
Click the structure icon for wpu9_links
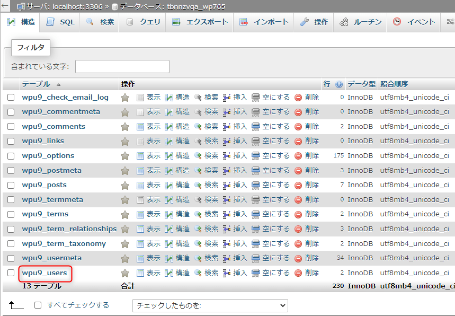point(169,141)
